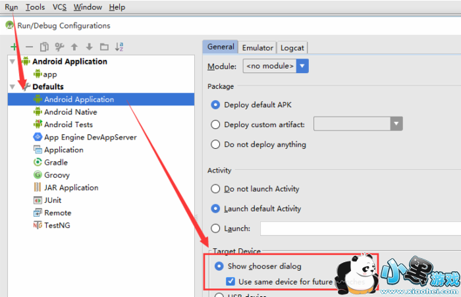This screenshot has width=461, height=297.
Task: Click the Defaults group label
Action: tap(48, 87)
